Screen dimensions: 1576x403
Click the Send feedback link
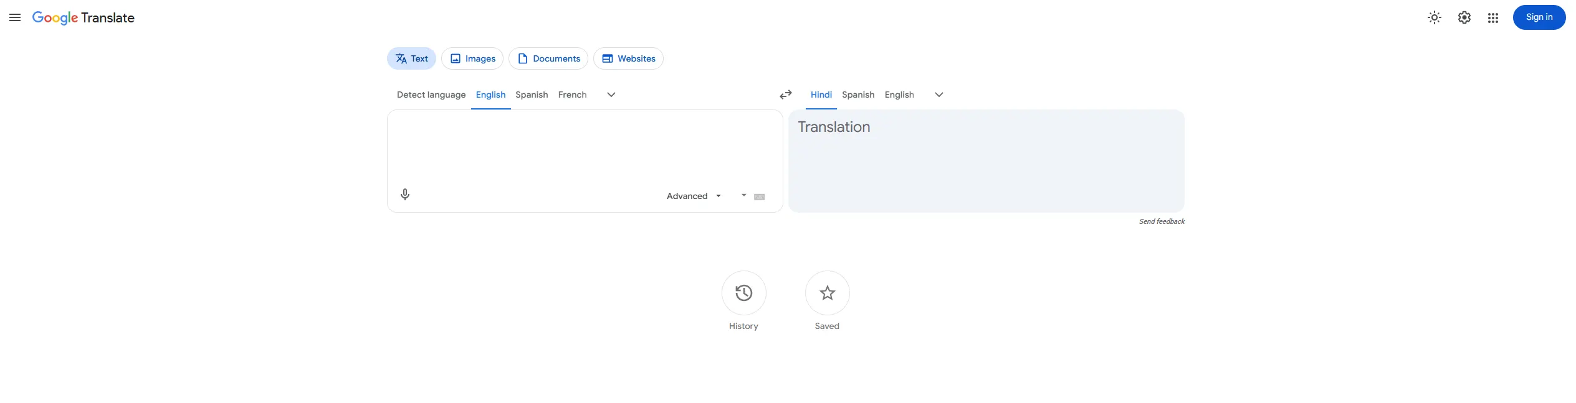[x=1162, y=221]
